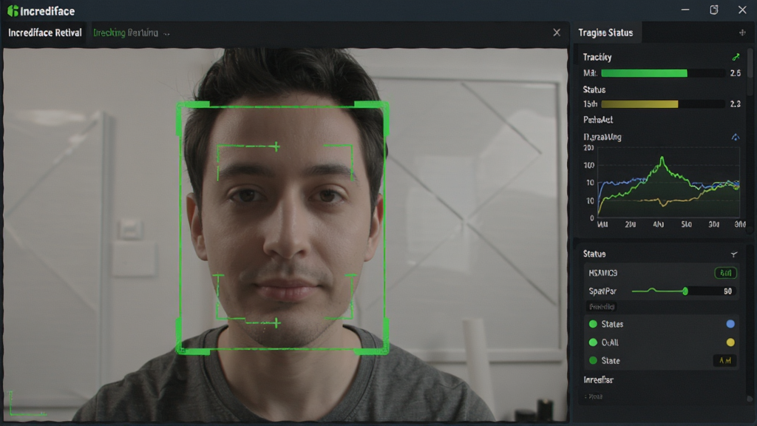Click the Inreafisr label at panel bottom
Screen dimensions: 757x426
coord(598,380)
